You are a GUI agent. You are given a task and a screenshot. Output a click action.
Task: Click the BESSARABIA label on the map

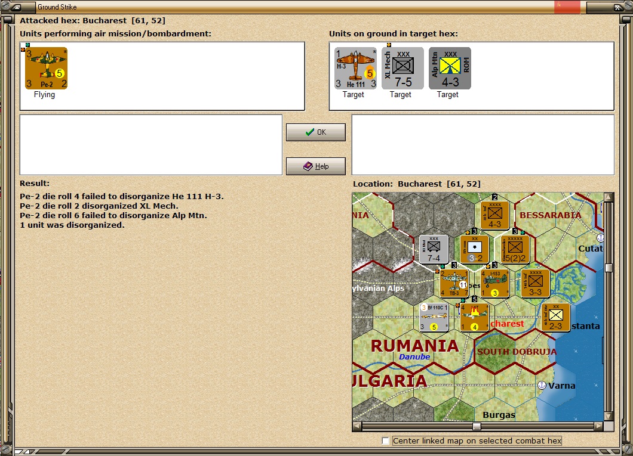click(x=550, y=215)
